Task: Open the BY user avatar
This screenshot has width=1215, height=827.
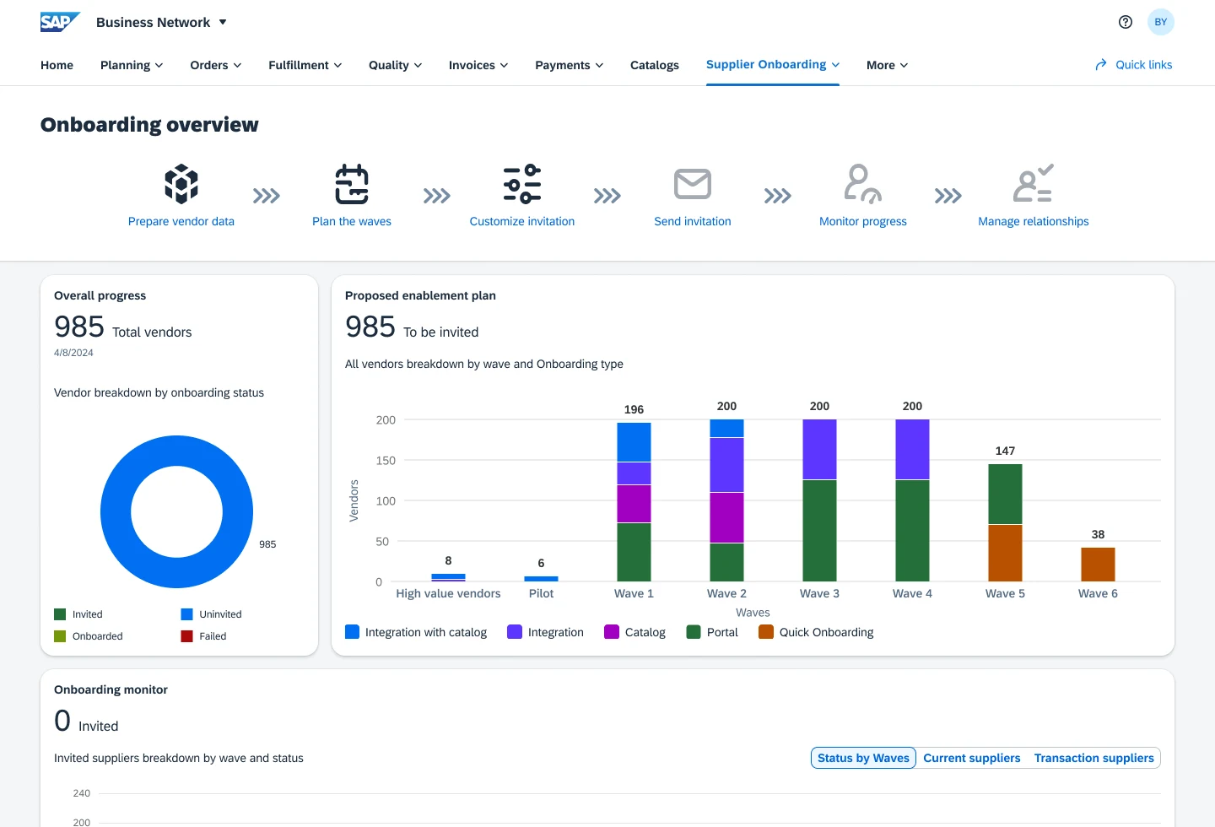Action: tap(1161, 22)
